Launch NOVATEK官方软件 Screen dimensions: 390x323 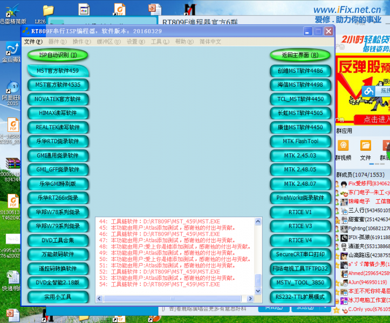click(x=58, y=99)
